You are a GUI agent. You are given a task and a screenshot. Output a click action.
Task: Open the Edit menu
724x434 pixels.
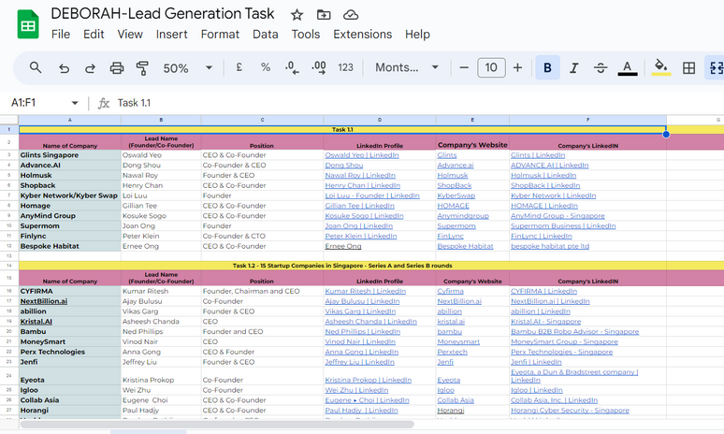pyautogui.click(x=94, y=35)
